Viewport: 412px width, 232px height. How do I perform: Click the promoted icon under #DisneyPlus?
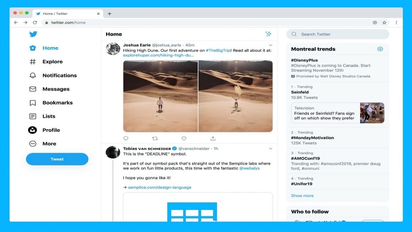[x=293, y=76]
